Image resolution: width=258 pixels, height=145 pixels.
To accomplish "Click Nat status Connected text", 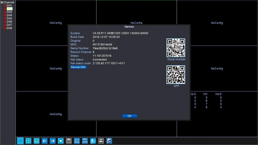I will pyautogui.click(x=100, y=59).
